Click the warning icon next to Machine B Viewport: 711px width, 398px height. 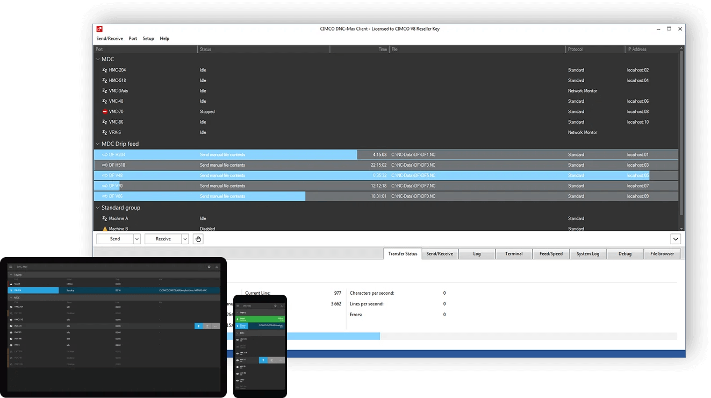point(105,229)
